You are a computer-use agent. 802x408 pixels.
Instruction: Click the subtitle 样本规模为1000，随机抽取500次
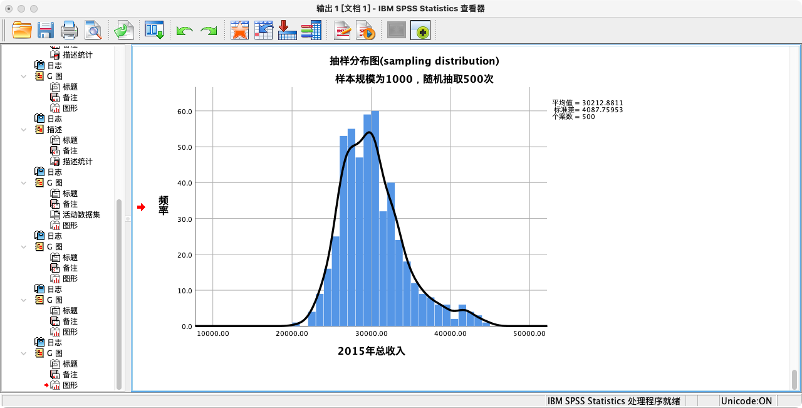coord(414,79)
